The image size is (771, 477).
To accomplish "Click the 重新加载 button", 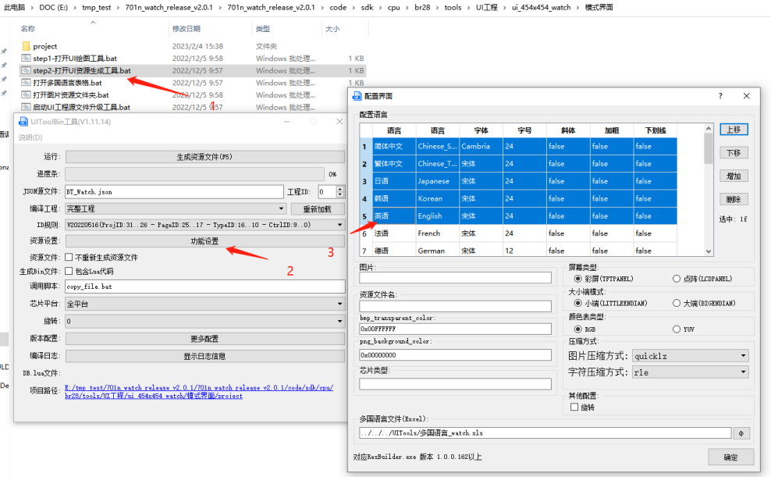I will tap(318, 209).
